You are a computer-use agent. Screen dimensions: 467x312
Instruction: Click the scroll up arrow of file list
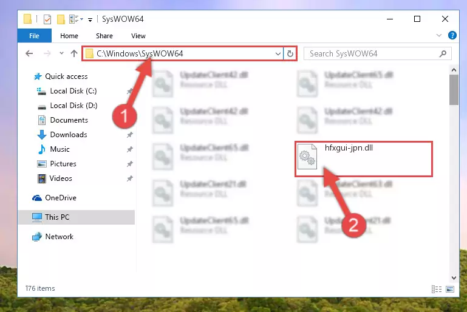(454, 70)
